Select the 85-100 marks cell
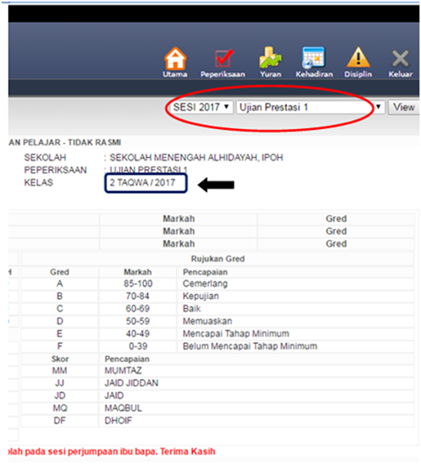Image resolution: width=421 pixels, height=464 pixels. 138,283
